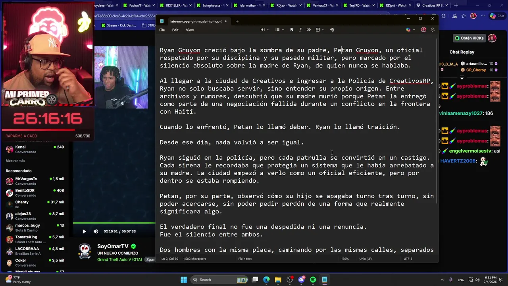Click the SoyOmarTV channel avatar
This screenshot has height=286, width=508.
pos(85,251)
